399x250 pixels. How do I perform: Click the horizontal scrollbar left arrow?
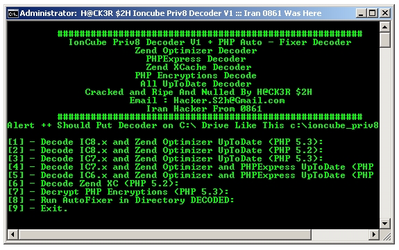pos(12,235)
